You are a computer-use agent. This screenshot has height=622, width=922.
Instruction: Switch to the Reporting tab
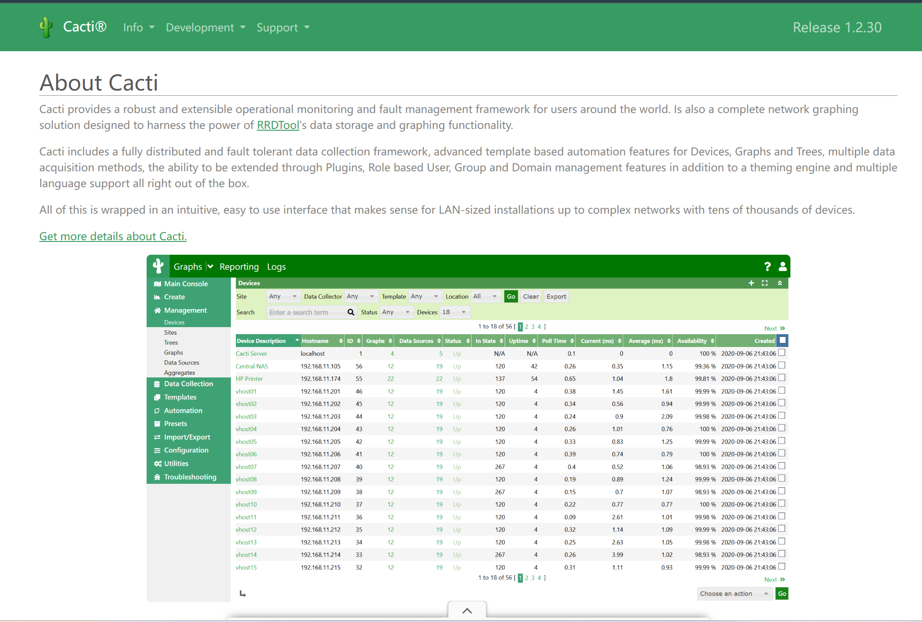(239, 267)
